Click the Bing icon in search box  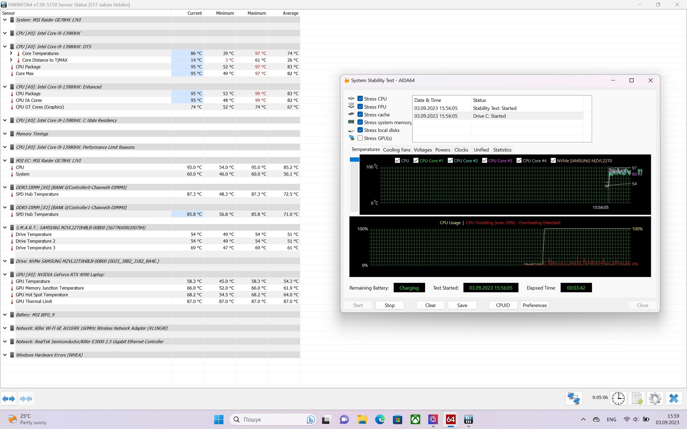[x=310, y=419]
